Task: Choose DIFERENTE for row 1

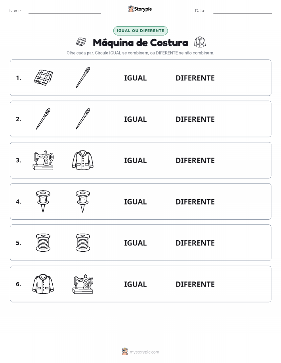Action: tap(195, 78)
